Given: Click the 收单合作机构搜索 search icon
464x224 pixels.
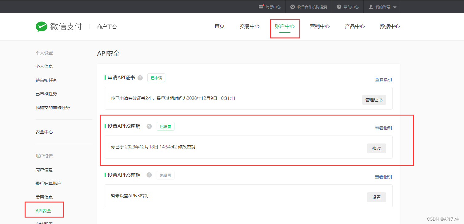Looking at the screenshot, I should point(293,7).
